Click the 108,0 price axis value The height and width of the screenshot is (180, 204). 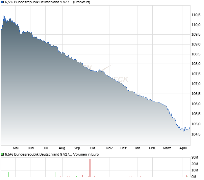(196, 64)
